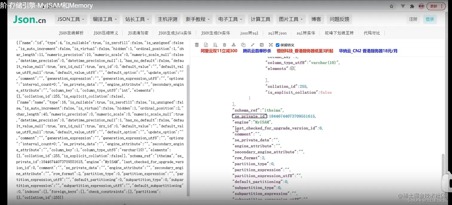The width and height of the screenshot is (452, 205).
Task: Open the JSON工具 dropdown menu
Action: (x=71, y=19)
